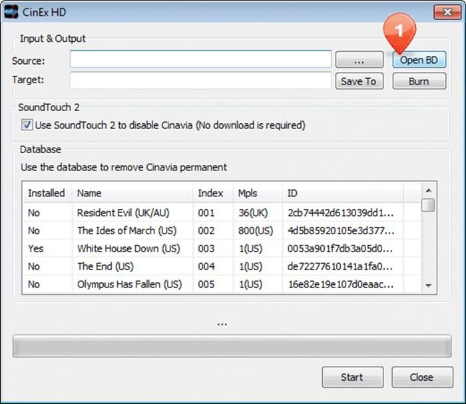Click the Open BD button

click(x=419, y=60)
